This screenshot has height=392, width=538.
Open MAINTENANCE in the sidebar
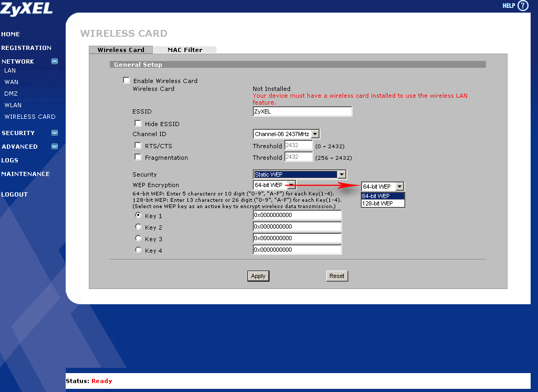click(x=25, y=174)
